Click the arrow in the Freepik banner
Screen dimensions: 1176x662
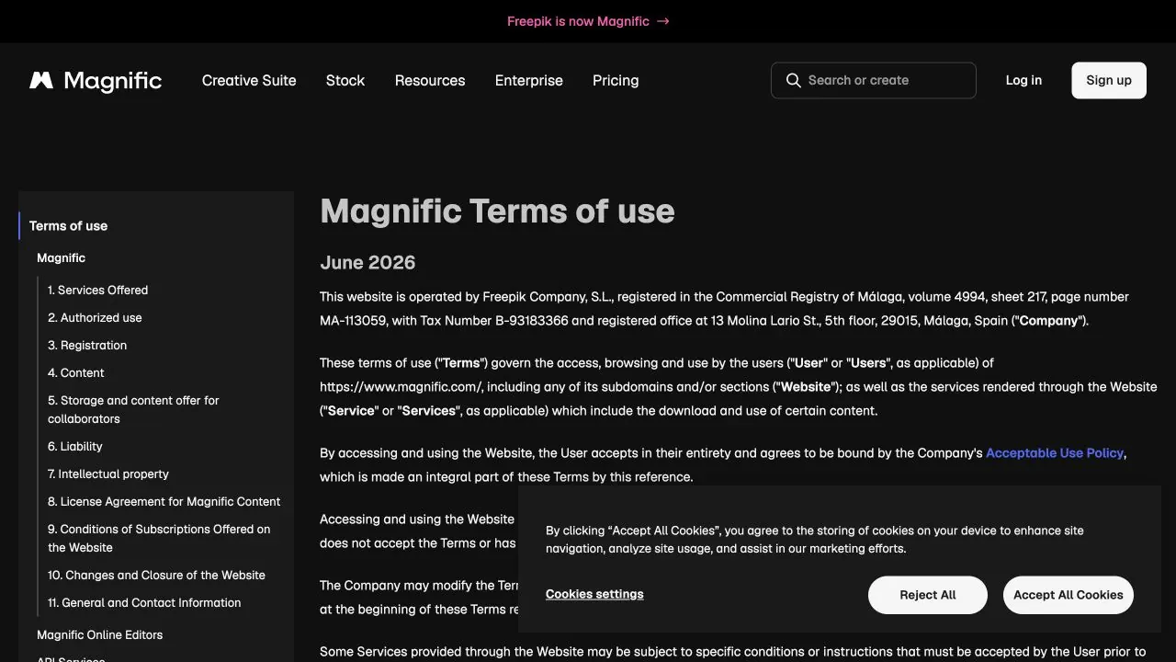pyautogui.click(x=663, y=21)
